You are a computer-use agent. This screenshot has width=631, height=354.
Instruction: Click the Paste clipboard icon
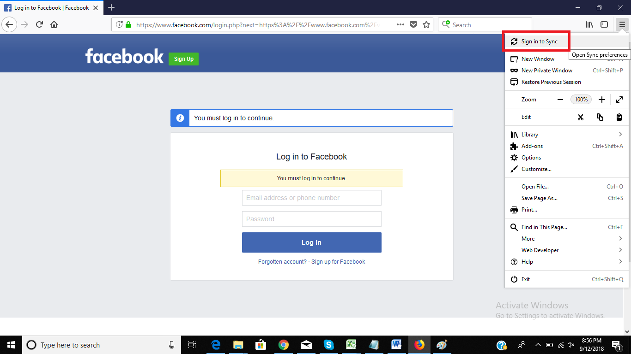[619, 117]
